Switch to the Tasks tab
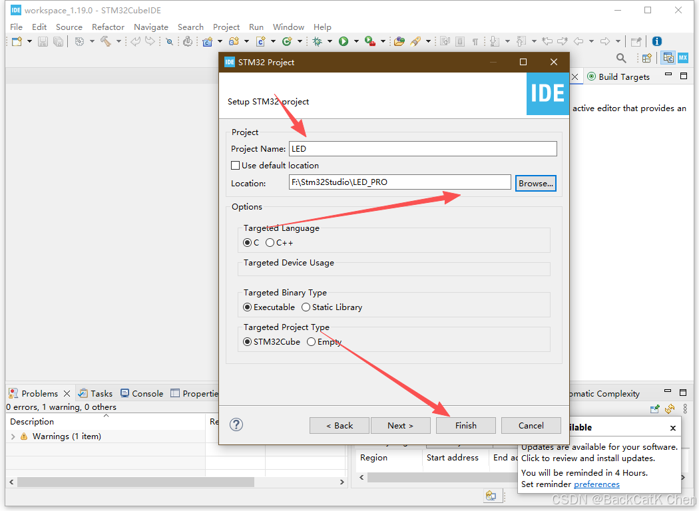Screen dimensions: 699x511 tap(95, 394)
